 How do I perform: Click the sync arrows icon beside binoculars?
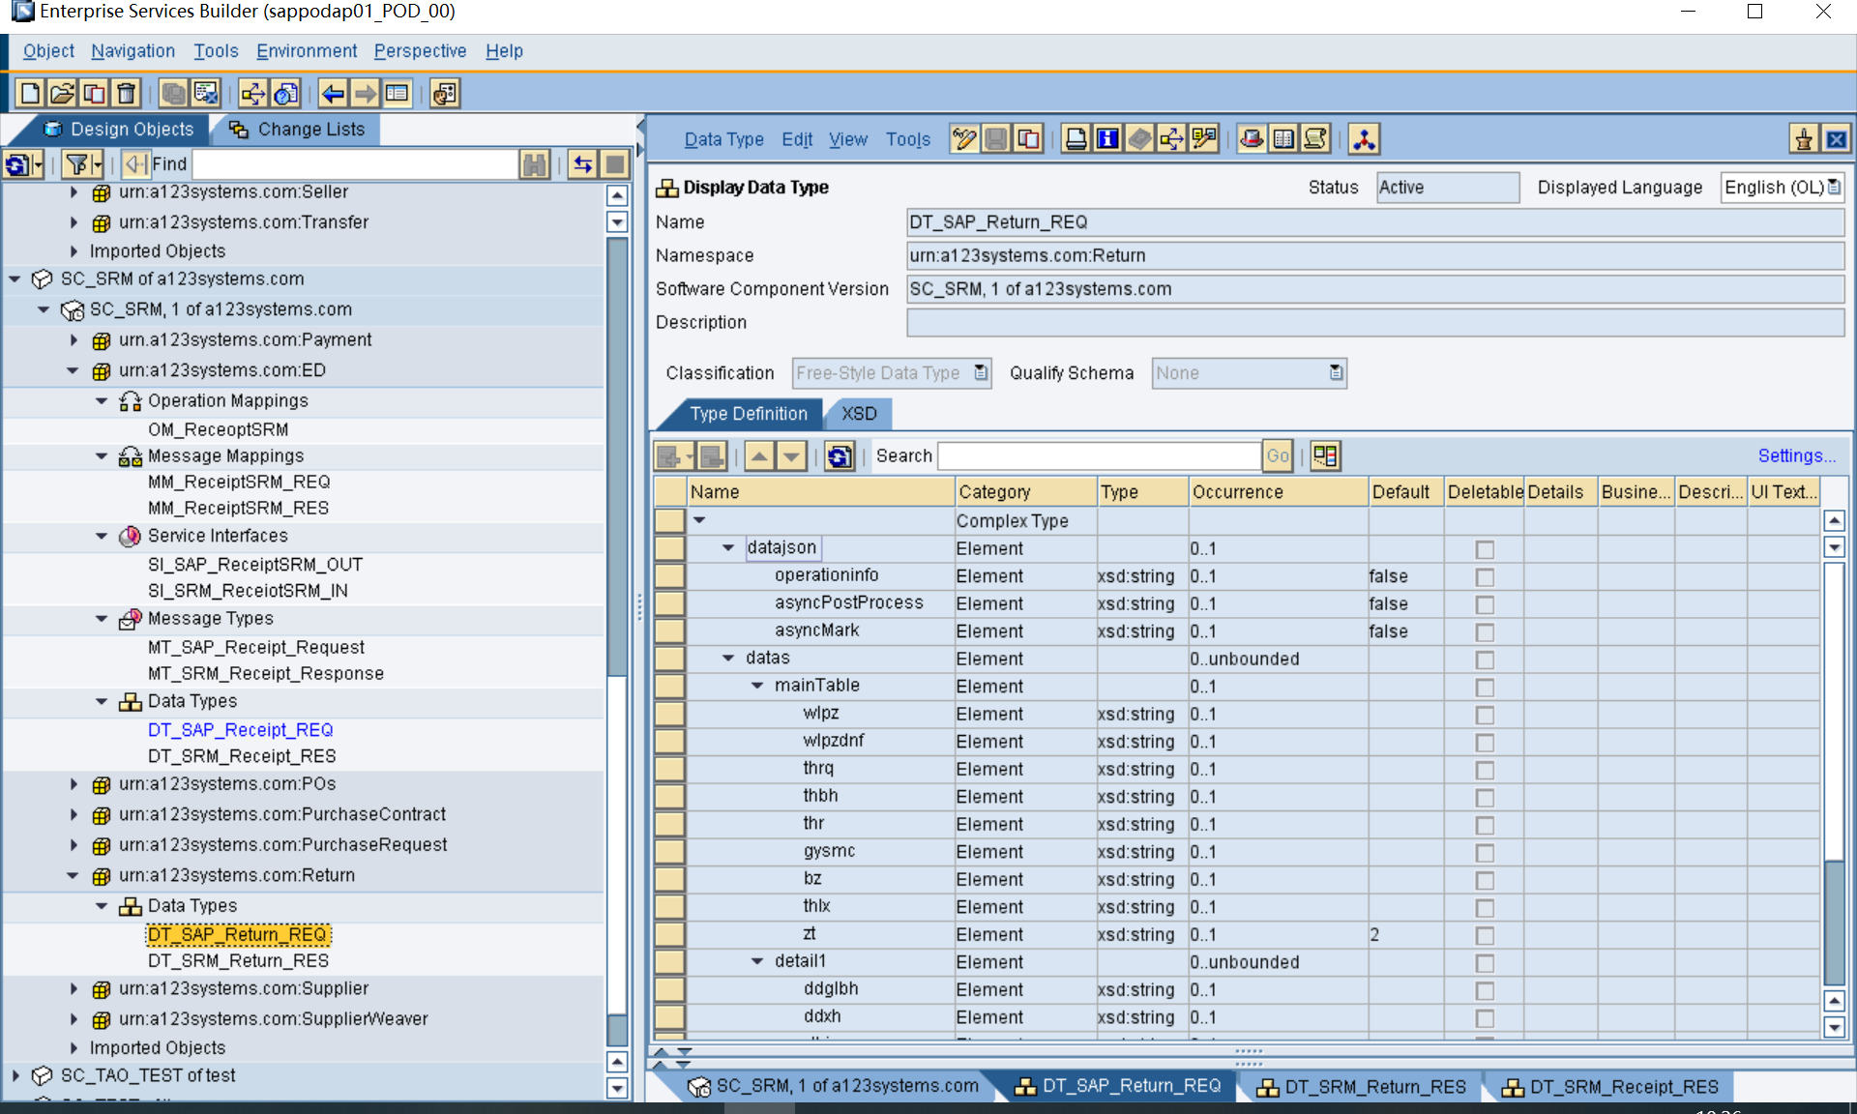(583, 164)
